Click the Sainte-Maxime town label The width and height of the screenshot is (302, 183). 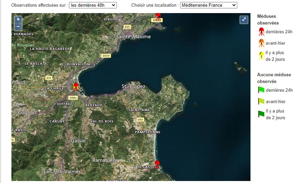[x=134, y=37]
